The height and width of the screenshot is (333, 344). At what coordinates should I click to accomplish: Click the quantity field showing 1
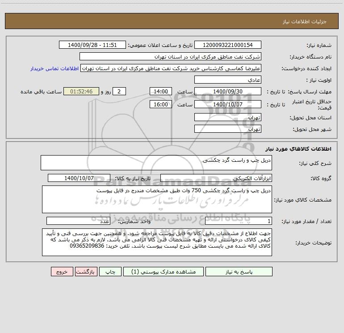click(239, 221)
